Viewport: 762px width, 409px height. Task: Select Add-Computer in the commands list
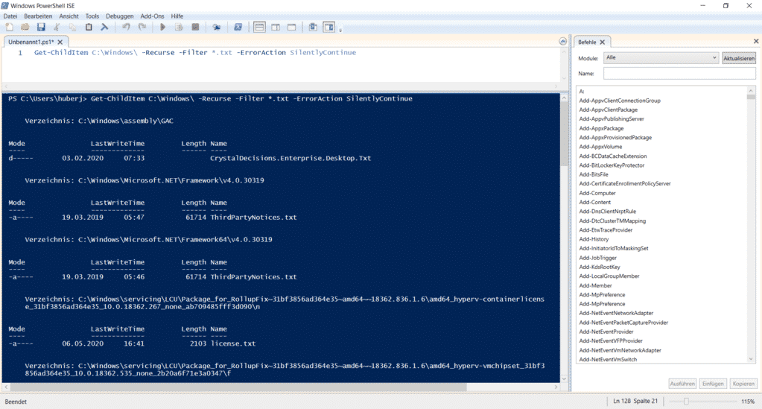click(597, 193)
